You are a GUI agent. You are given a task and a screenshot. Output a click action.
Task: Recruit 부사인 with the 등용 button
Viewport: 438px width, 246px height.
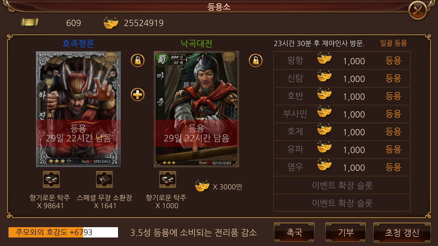coord(393,114)
